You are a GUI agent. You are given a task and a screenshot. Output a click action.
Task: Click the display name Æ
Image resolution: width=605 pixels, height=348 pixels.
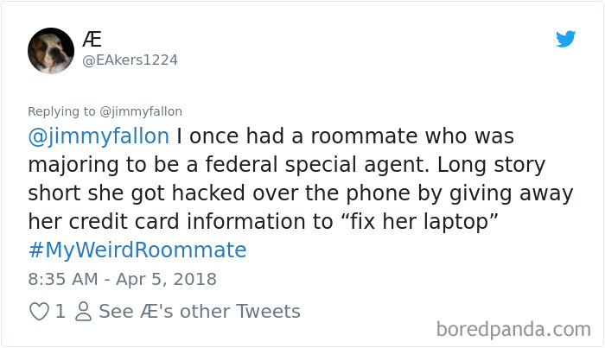pyautogui.click(x=93, y=38)
